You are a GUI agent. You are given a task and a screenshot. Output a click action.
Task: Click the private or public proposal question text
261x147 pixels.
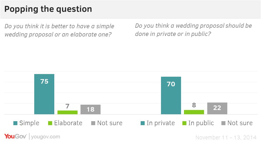pyautogui.click(x=193, y=30)
